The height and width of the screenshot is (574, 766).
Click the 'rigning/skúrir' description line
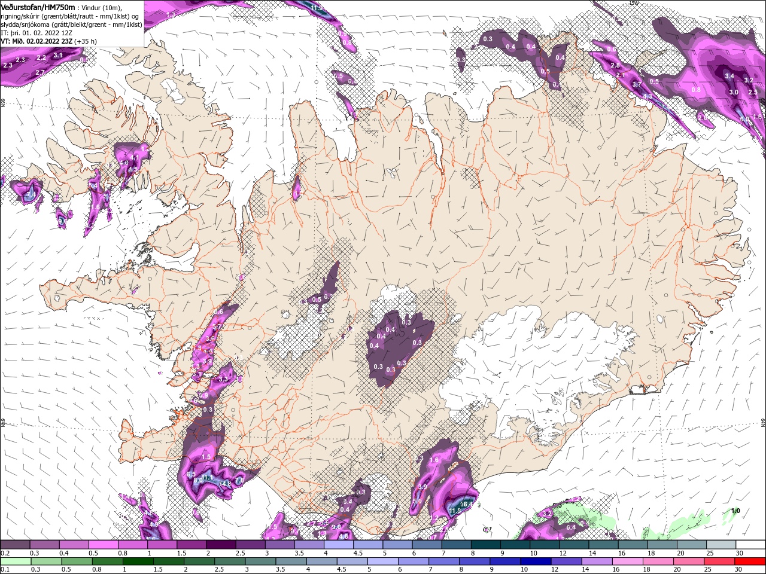tap(71, 16)
